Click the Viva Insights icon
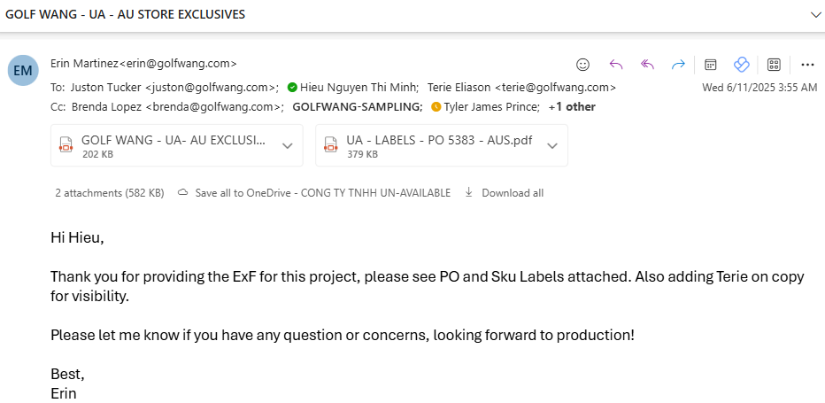The height and width of the screenshot is (403, 825). pyautogui.click(x=742, y=64)
